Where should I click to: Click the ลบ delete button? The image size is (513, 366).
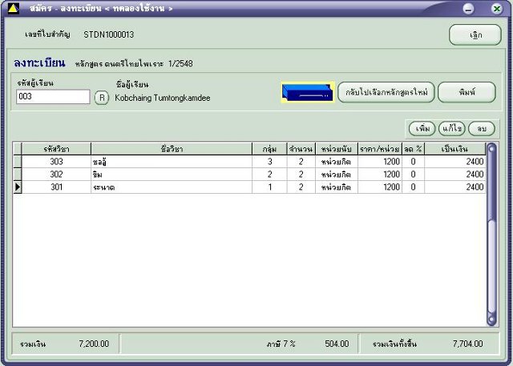[x=482, y=128]
